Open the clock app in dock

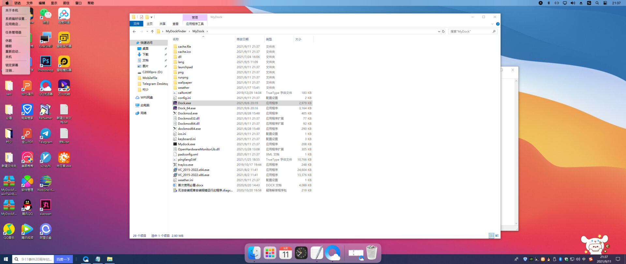click(x=301, y=253)
